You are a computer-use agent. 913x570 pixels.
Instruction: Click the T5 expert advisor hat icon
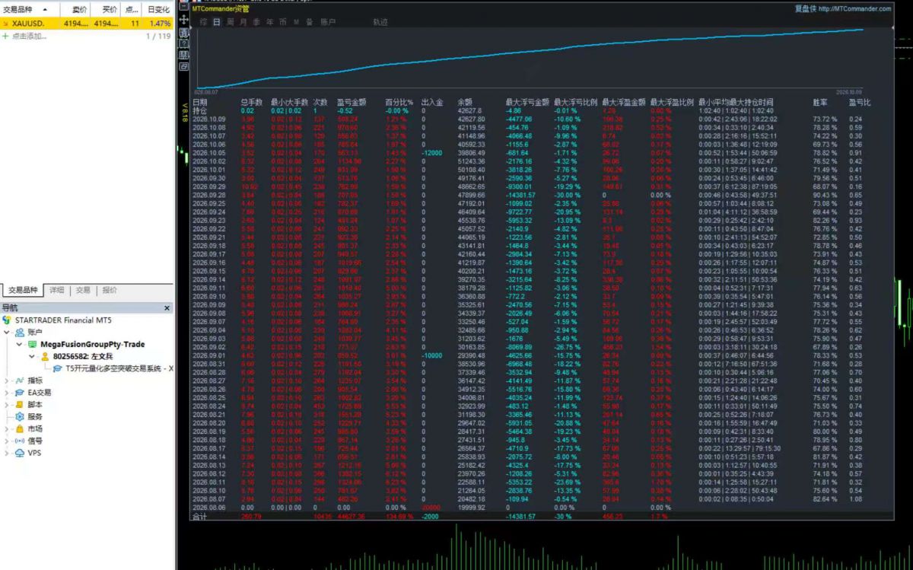click(x=58, y=368)
